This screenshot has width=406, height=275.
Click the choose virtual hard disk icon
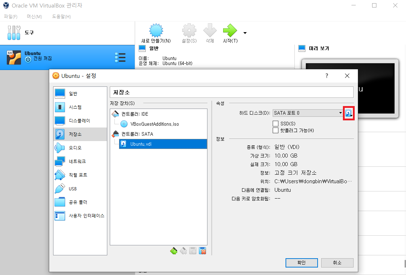349,113
